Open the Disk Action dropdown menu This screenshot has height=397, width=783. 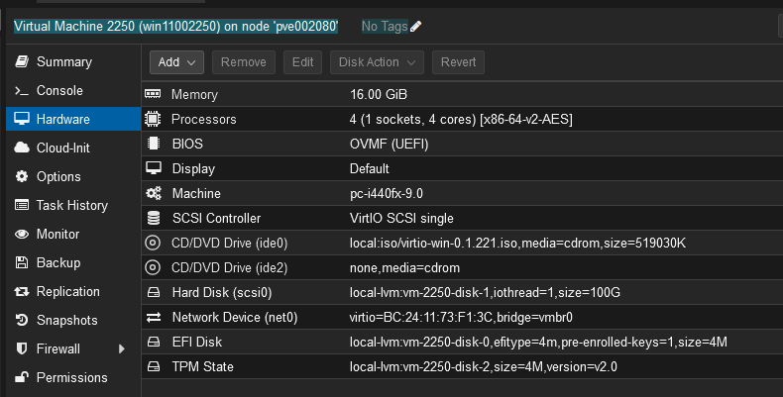coord(378,61)
